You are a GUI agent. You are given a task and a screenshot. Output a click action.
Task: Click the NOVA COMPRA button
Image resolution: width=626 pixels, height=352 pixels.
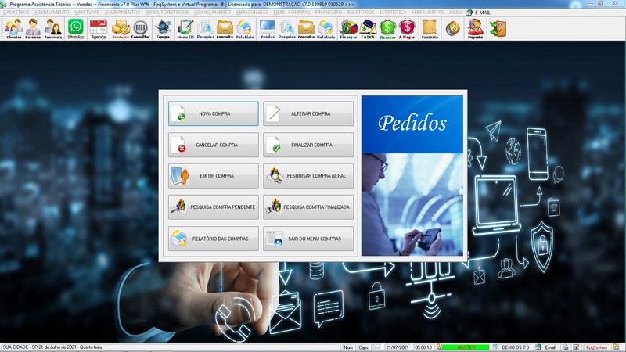(214, 113)
